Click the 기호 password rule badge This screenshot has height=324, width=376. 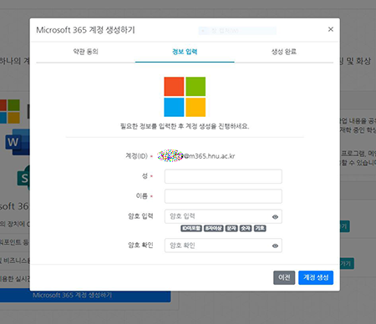click(260, 228)
